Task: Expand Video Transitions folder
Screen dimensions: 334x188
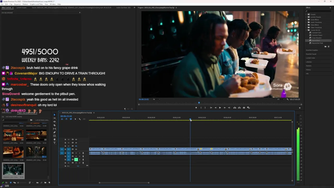Action: click(306, 27)
